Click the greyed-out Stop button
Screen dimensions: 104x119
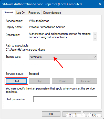[39, 81]
